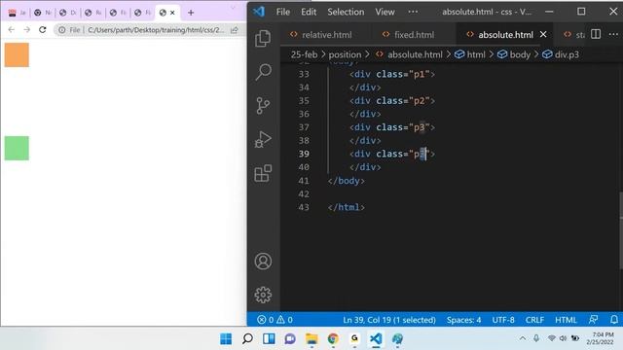Click the position breadcrumb folder
This screenshot has width=623, height=350.
345,54
